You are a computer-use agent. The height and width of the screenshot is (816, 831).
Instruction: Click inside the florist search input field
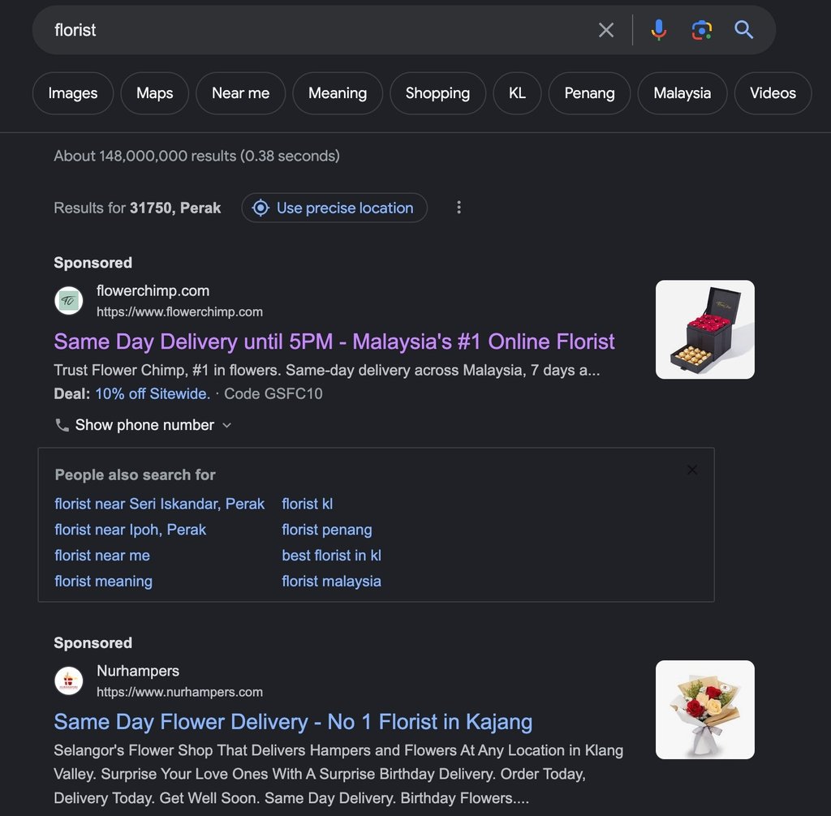pyautogui.click(x=243, y=29)
